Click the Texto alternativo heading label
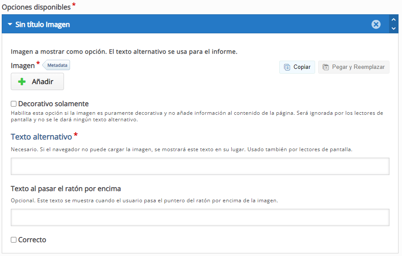402x256 pixels. point(41,137)
